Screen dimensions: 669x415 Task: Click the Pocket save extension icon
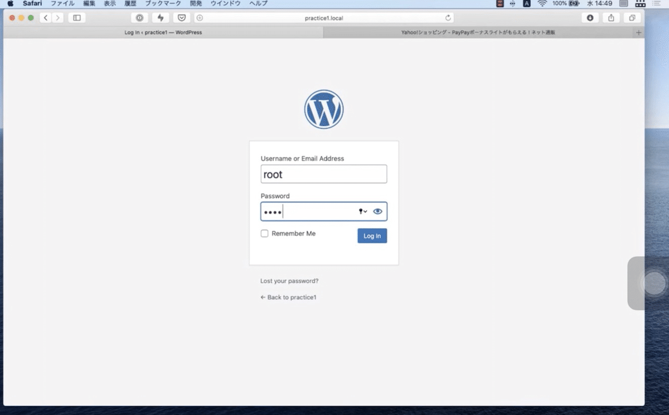pos(181,18)
